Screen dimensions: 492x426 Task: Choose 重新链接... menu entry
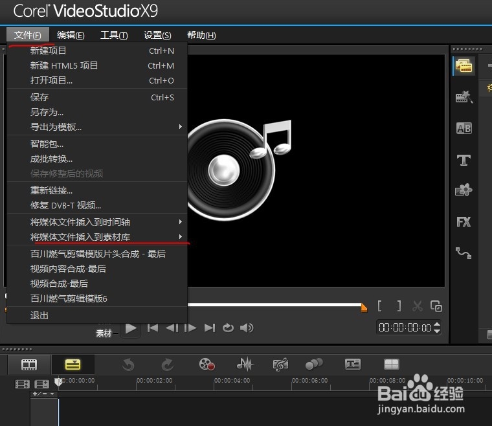tap(96, 190)
